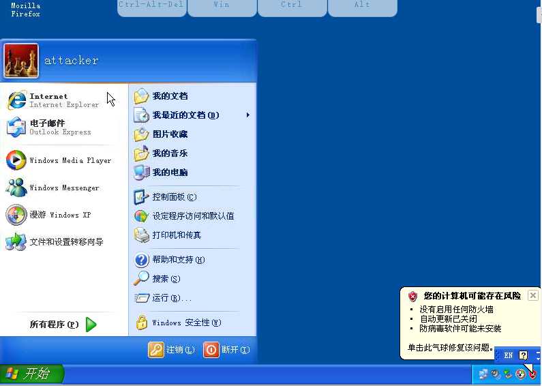Click the language bar help icon
Image resolution: width=542 pixels, height=386 pixels.
524,355
